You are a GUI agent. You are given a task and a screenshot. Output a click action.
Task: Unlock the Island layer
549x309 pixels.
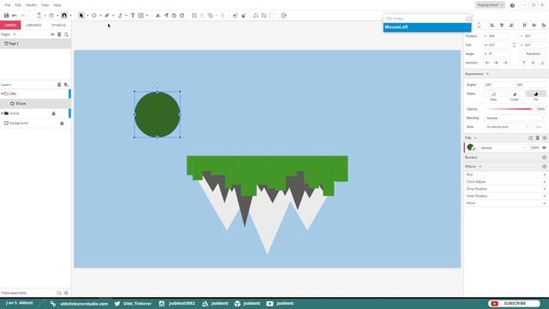[x=53, y=113]
